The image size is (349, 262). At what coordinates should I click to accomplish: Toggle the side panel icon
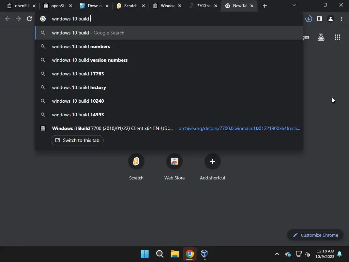tap(320, 19)
